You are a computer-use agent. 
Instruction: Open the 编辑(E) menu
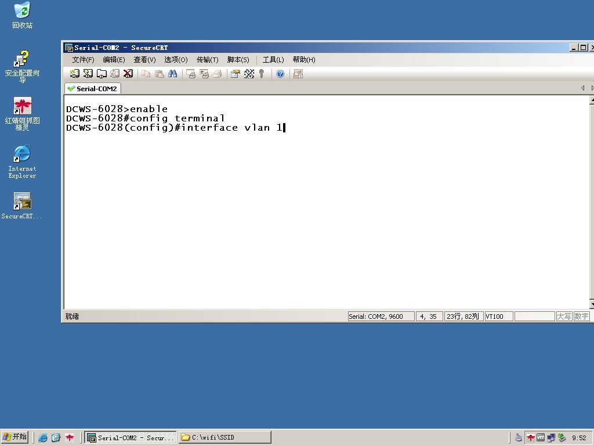point(114,60)
